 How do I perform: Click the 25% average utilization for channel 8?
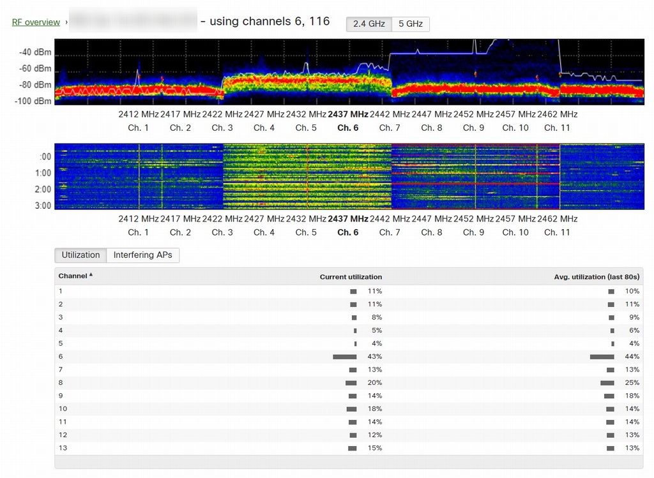click(x=632, y=382)
